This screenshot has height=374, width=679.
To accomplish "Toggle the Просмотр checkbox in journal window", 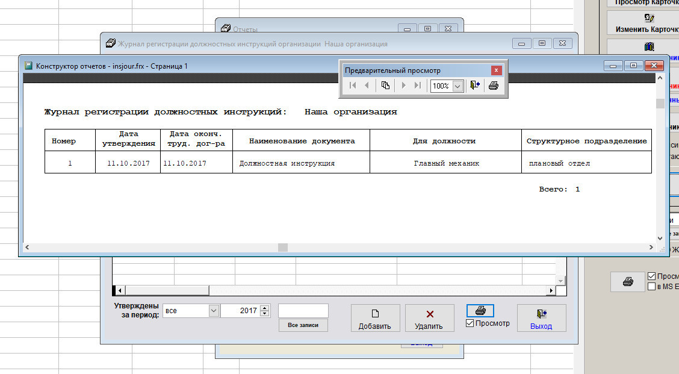I will coord(470,323).
